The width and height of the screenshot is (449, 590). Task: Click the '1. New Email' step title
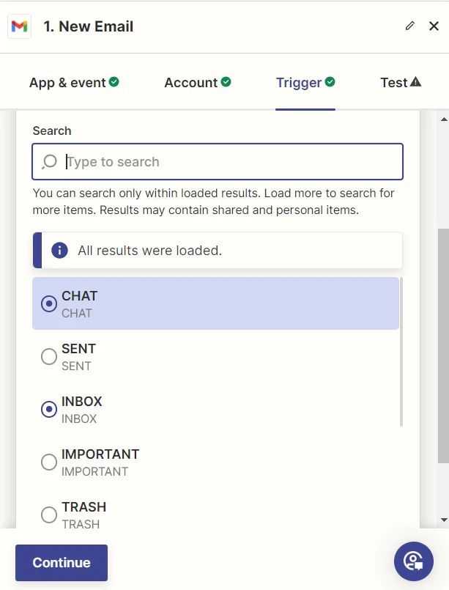pyautogui.click(x=89, y=26)
